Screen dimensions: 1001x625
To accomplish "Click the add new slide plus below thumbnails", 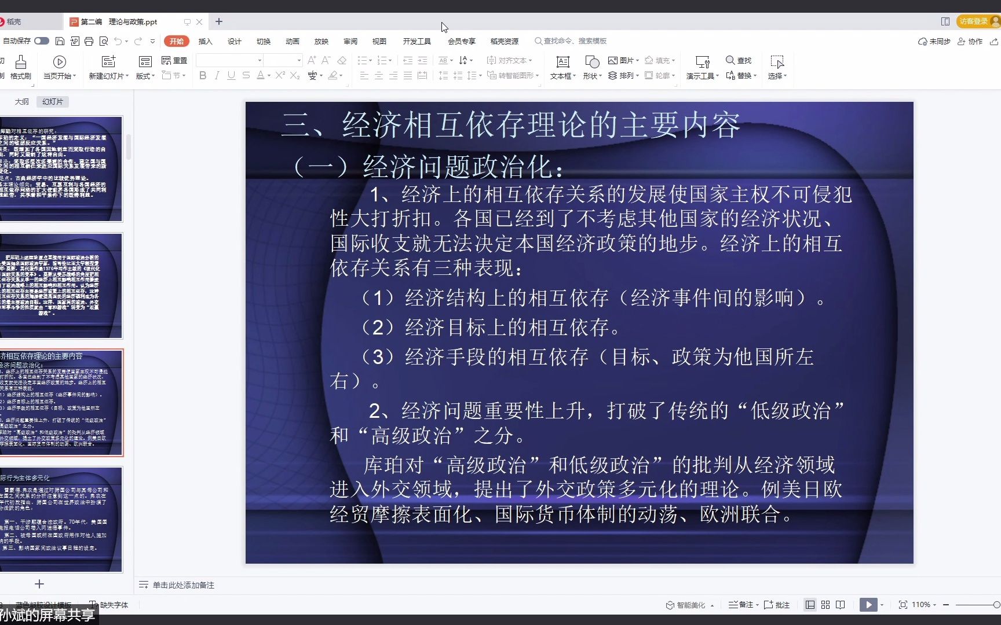I will 39,584.
